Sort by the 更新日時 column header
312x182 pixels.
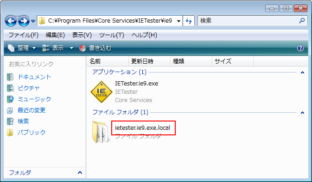[149, 61]
